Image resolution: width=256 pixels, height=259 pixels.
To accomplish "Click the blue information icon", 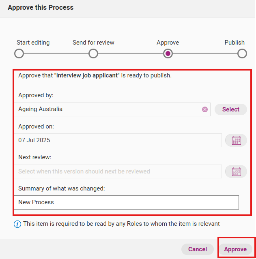I will coord(17,224).
